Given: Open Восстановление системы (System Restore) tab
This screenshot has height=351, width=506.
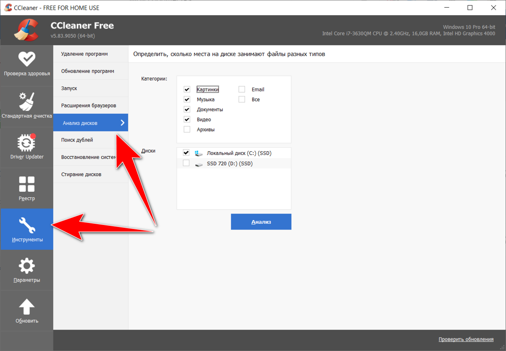Looking at the screenshot, I should pos(91,157).
